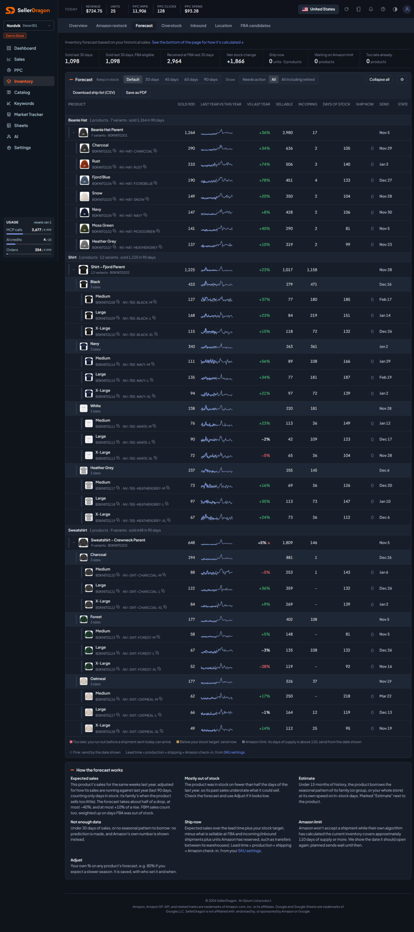Viewport: 414px width, 932px height.
Task: Switch to the FBA candidates tab
Action: coord(255,25)
